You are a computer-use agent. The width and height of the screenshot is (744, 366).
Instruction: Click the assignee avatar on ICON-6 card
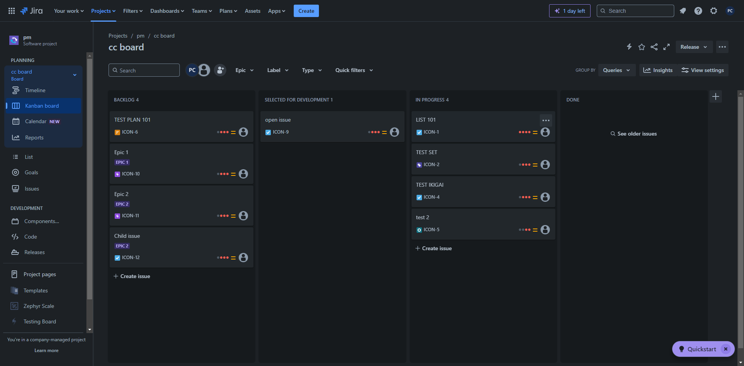pos(243,132)
